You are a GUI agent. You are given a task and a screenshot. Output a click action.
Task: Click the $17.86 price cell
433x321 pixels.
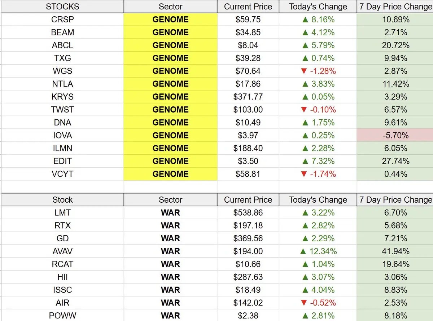click(248, 84)
